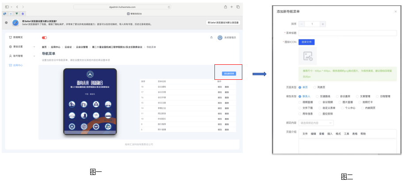The image size is (409, 182).
Task: Toggle the red switch in page header
Action: (x=44, y=38)
